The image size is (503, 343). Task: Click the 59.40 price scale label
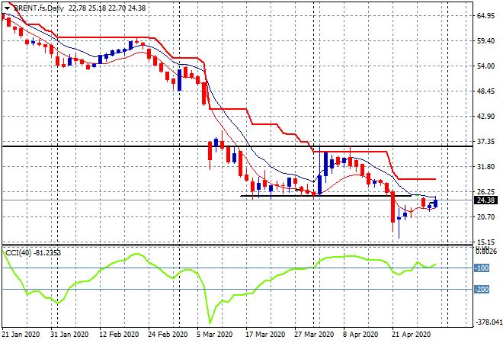(x=486, y=41)
